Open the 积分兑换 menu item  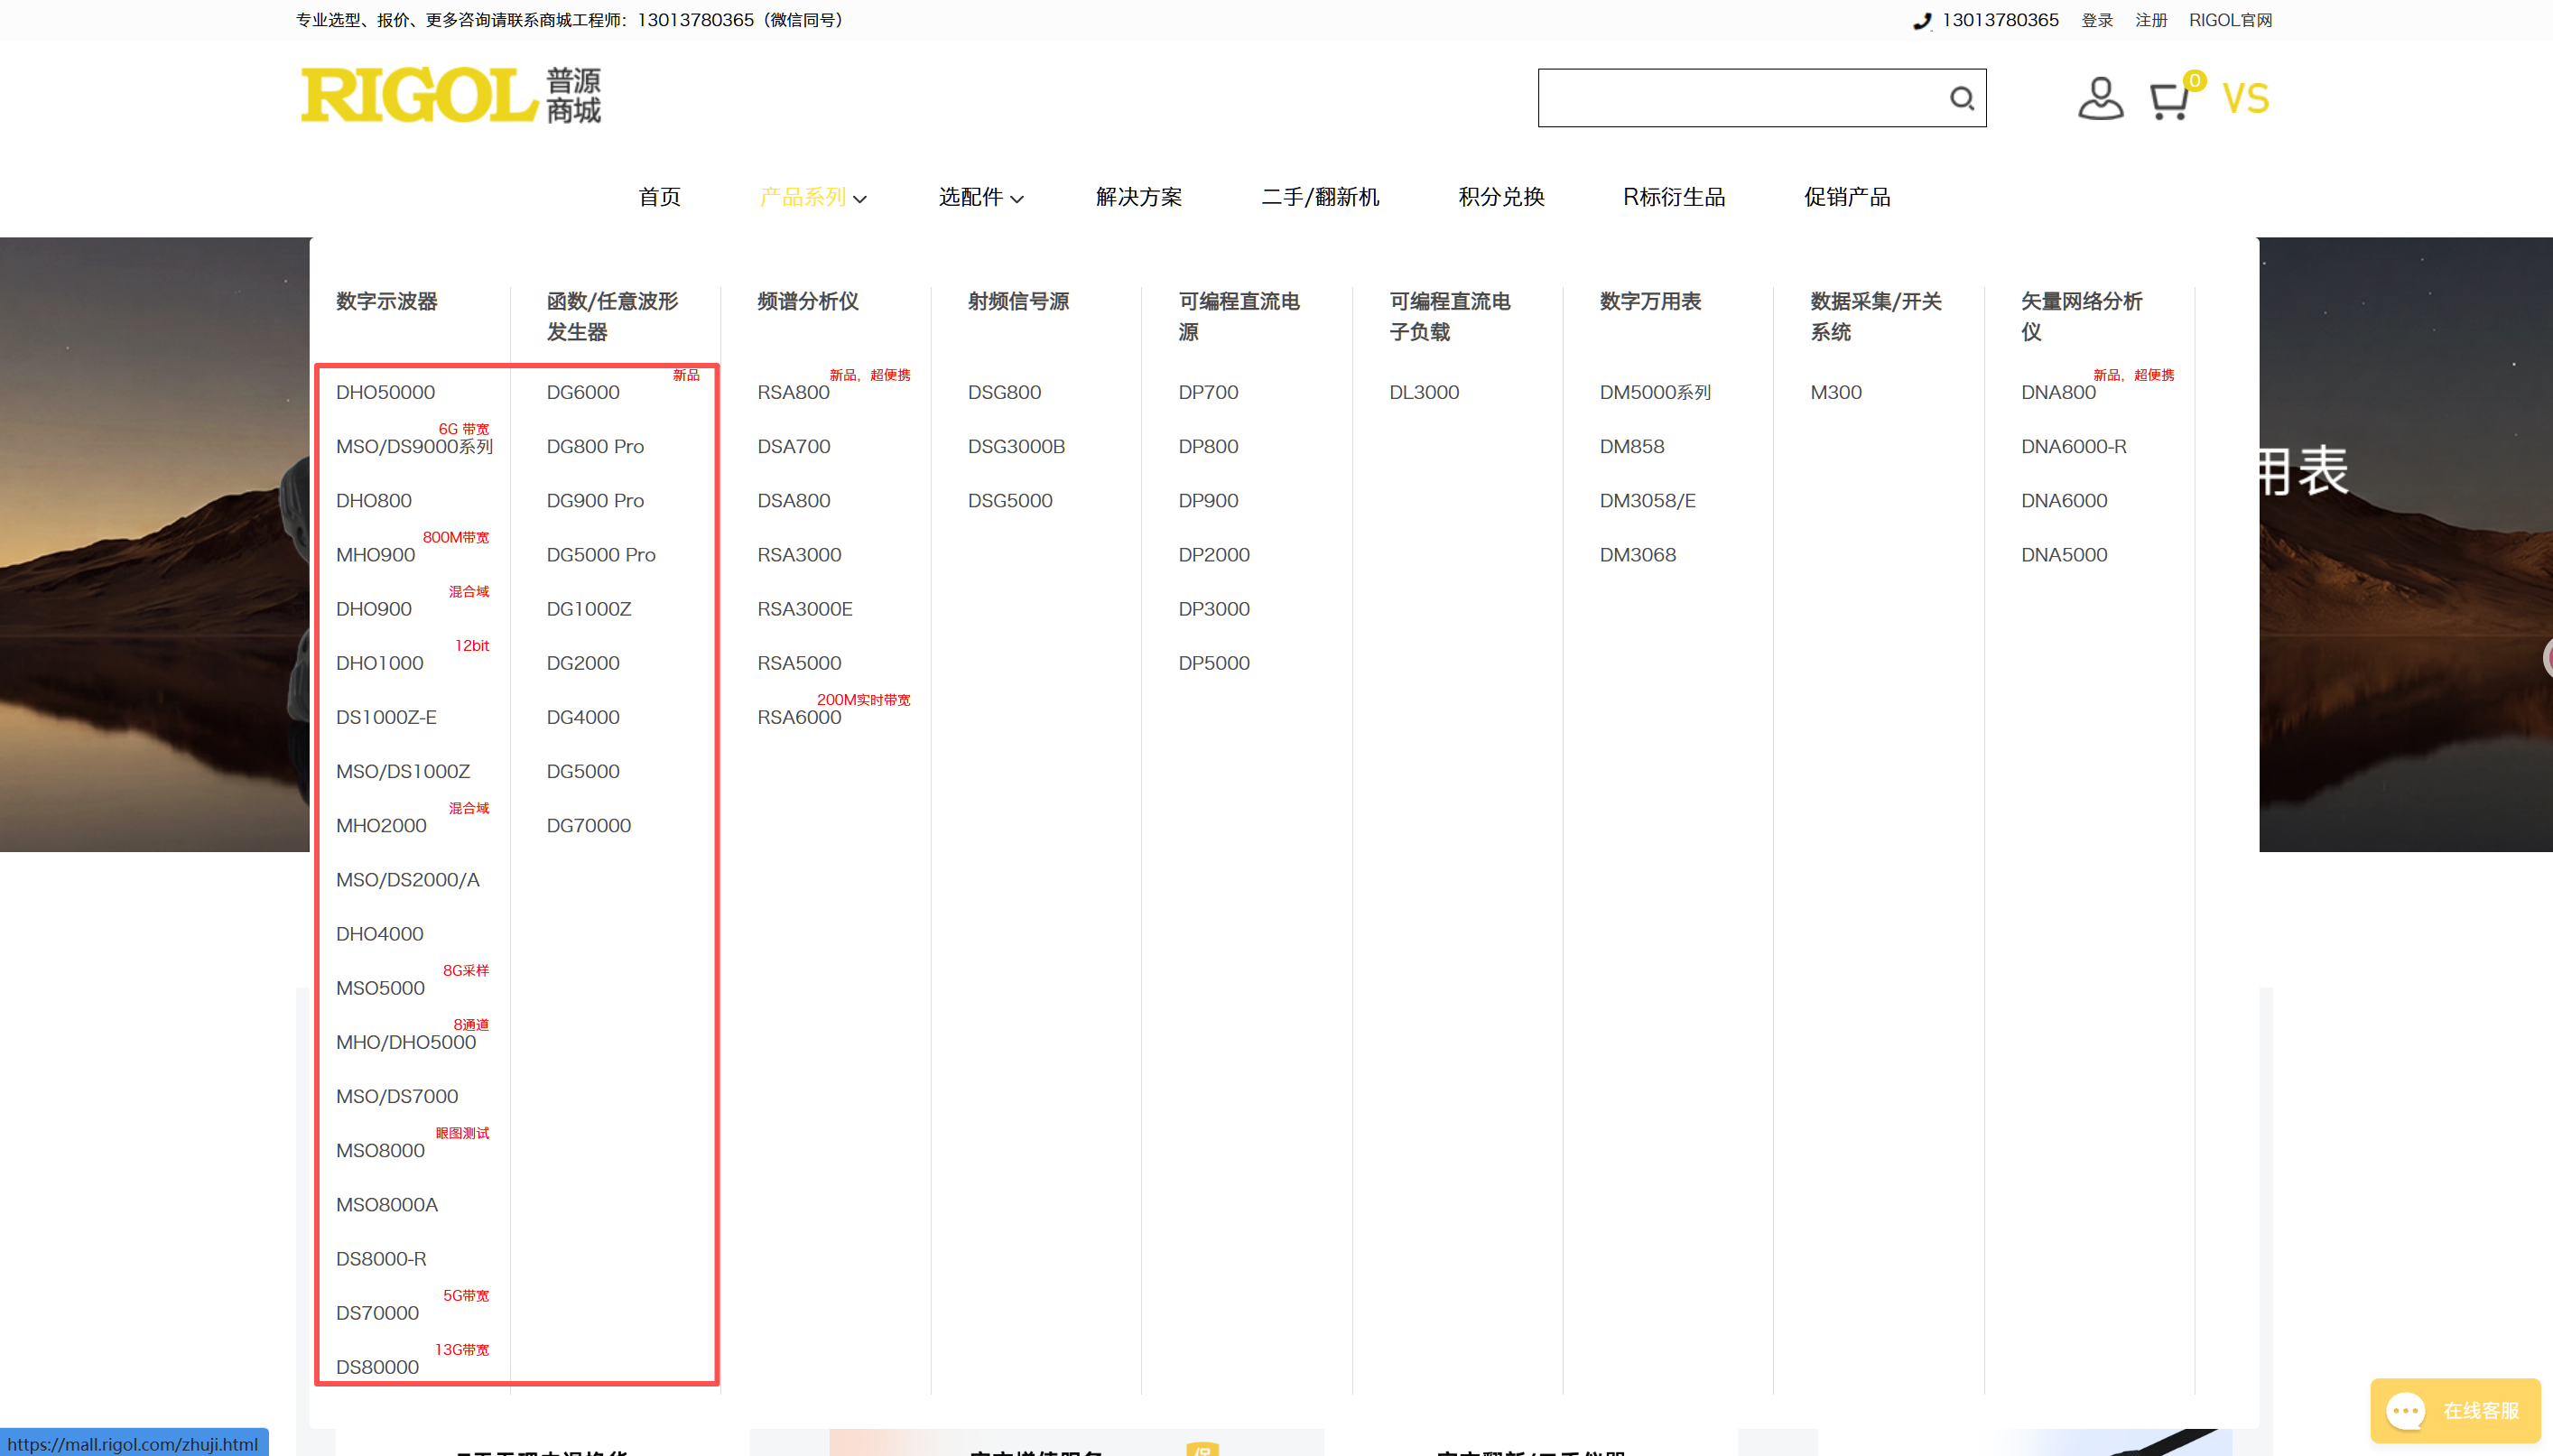[1501, 197]
